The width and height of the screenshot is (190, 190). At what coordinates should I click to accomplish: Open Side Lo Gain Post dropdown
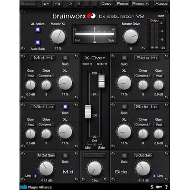pos(159,124)
